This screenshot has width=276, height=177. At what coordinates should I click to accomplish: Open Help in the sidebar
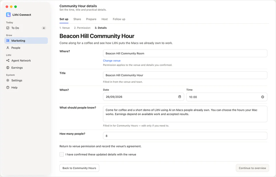[26, 87]
